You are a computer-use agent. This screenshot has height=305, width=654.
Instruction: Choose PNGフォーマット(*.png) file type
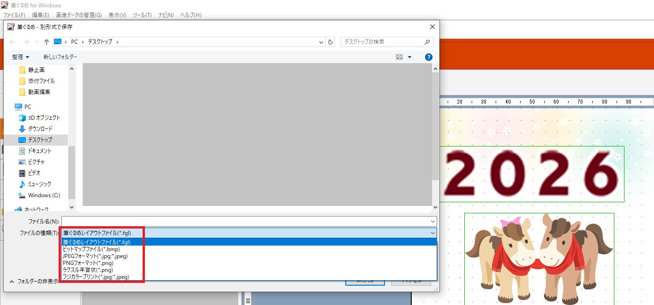pos(88,263)
